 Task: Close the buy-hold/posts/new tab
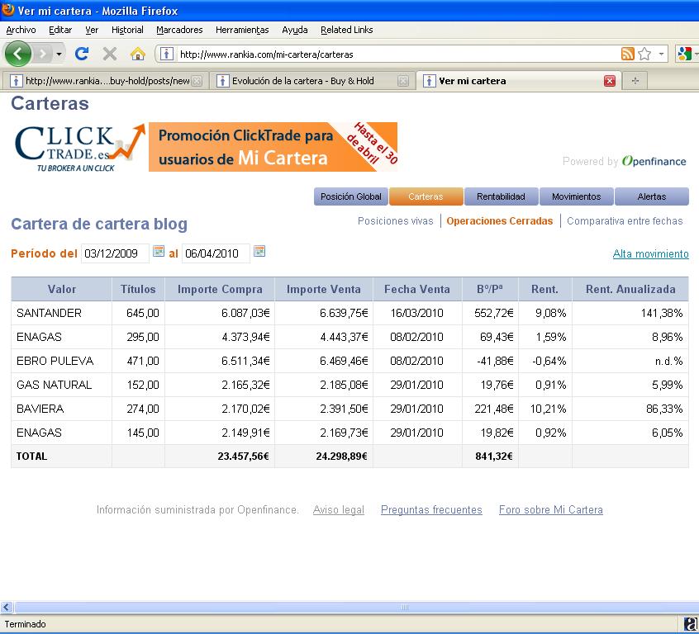tap(197, 81)
